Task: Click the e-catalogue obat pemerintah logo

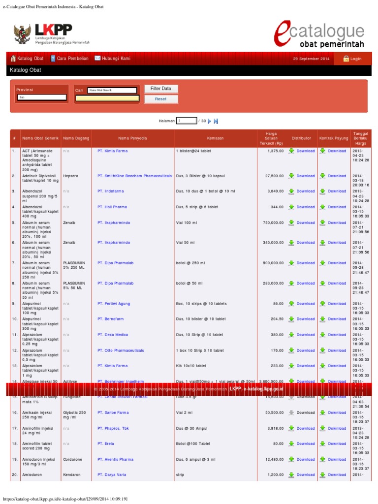Action: [x=319, y=34]
